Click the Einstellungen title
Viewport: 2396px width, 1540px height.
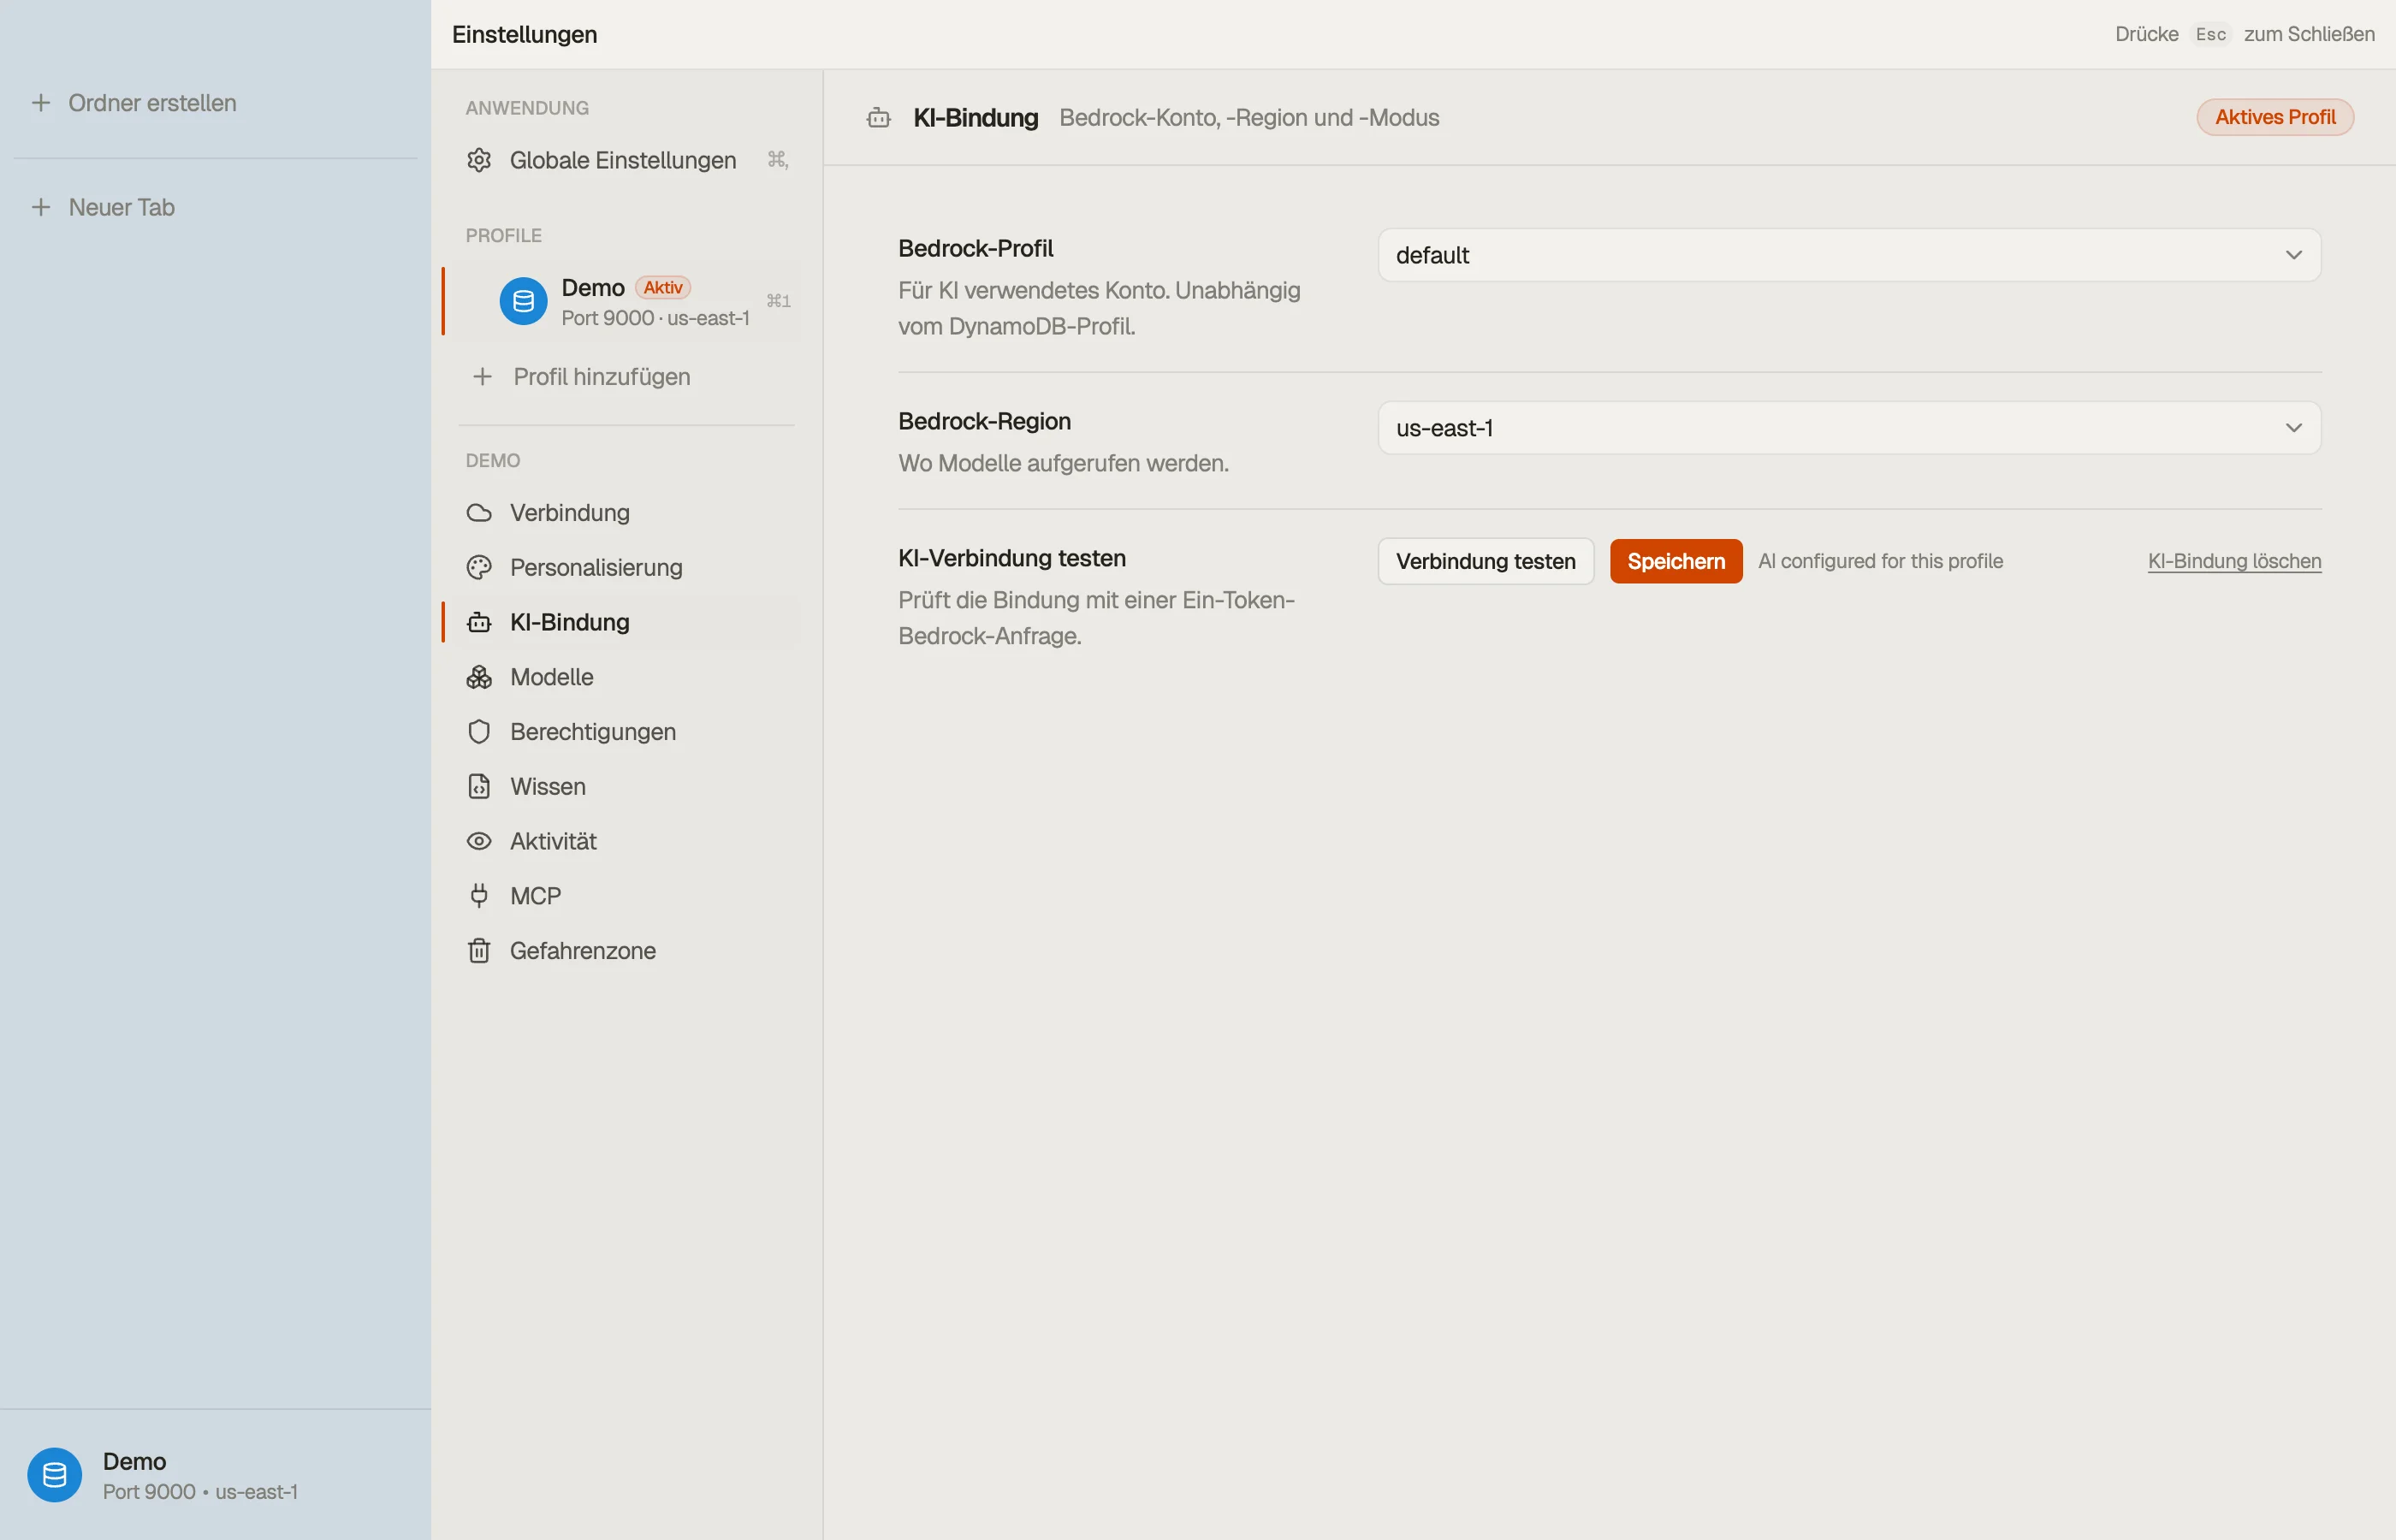coord(524,34)
